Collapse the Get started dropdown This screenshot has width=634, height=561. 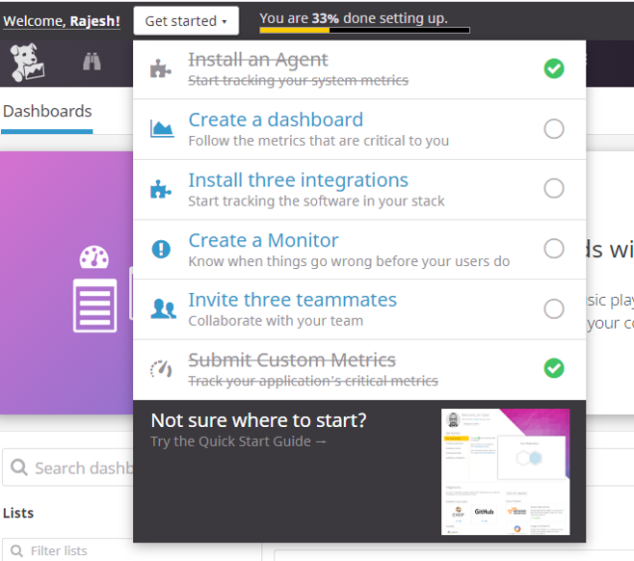[186, 20]
